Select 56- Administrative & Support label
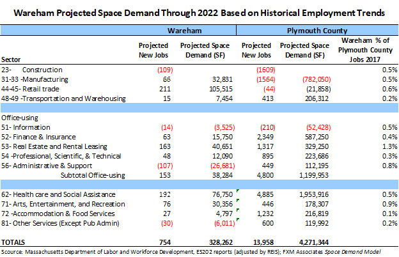 pos(47,166)
